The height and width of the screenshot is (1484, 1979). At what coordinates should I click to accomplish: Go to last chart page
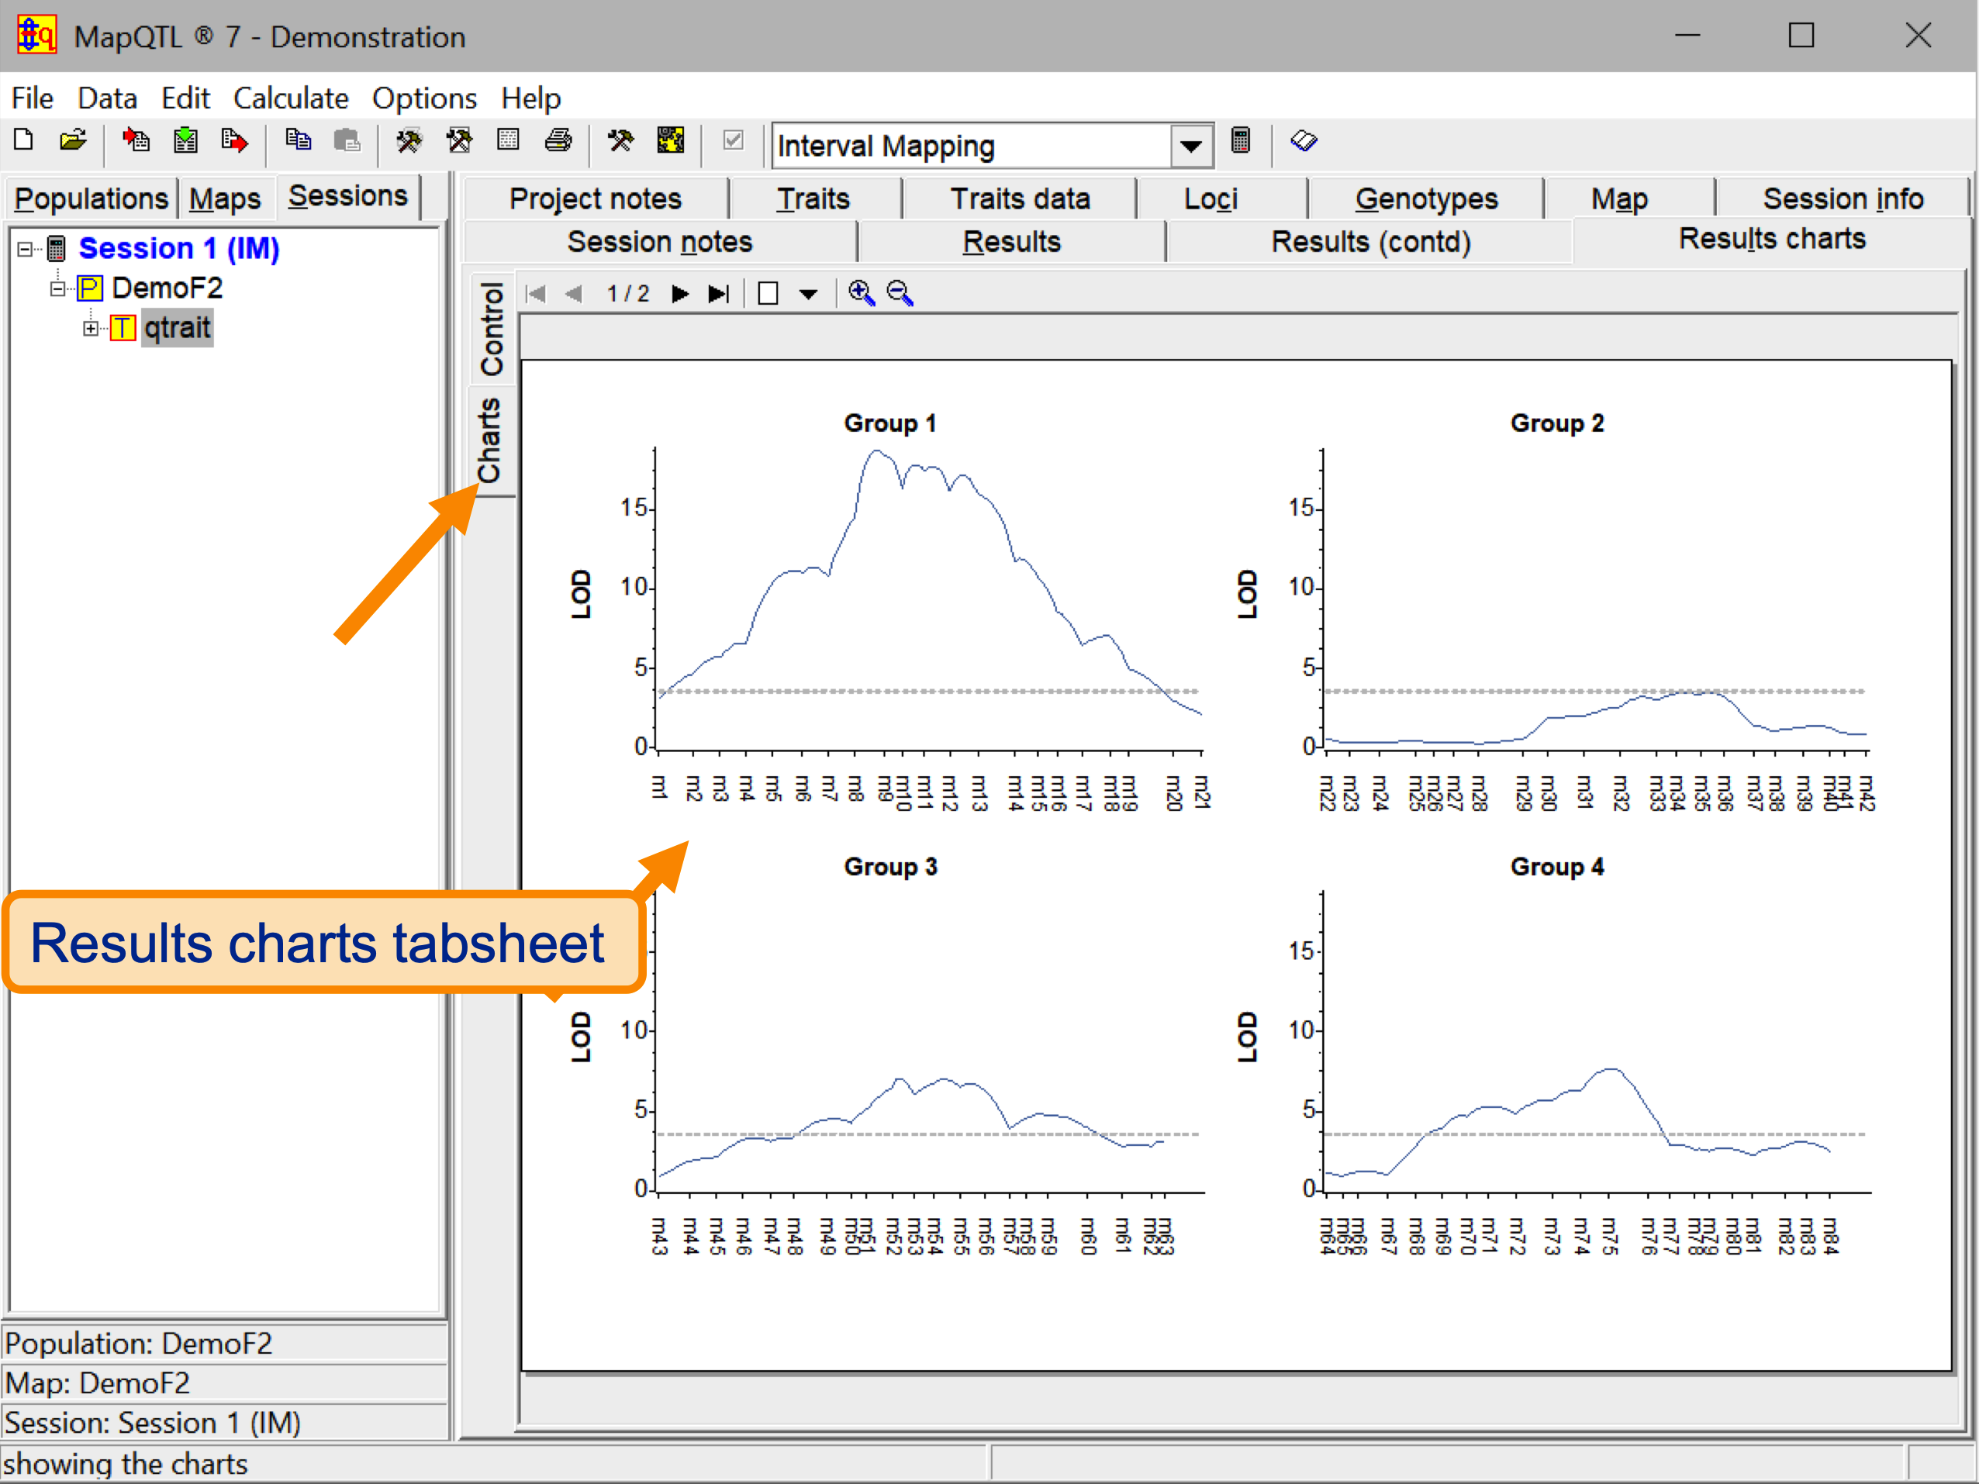pos(718,293)
